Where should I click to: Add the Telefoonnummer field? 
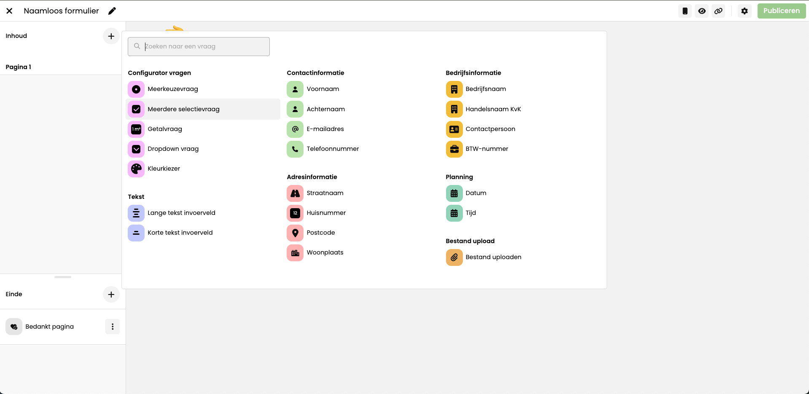tap(332, 149)
